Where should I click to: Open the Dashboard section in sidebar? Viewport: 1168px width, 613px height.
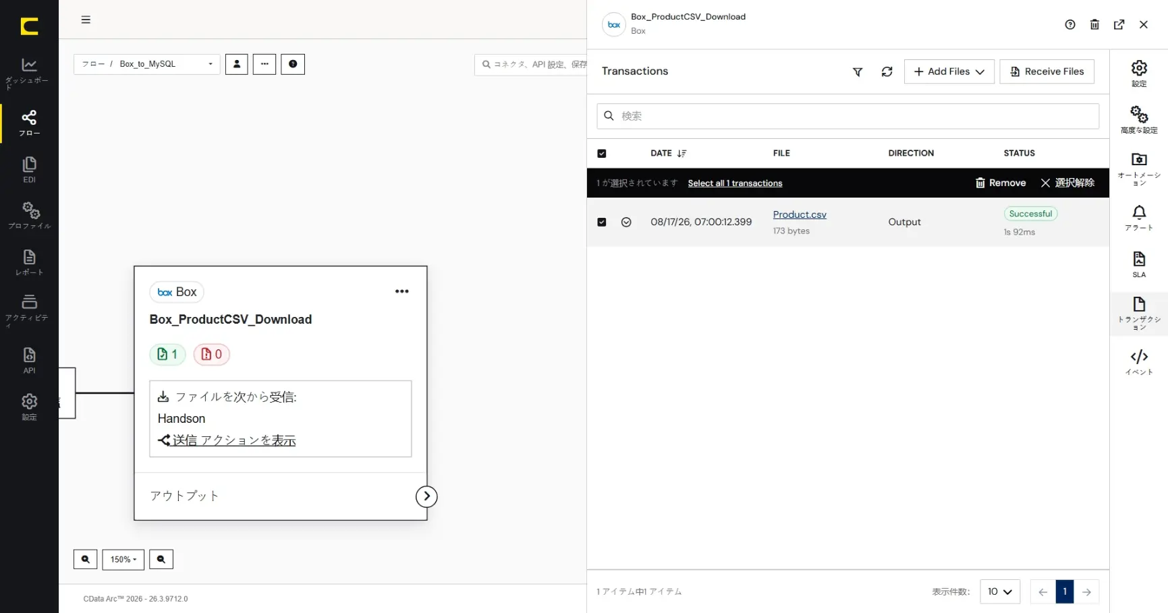[x=29, y=74]
